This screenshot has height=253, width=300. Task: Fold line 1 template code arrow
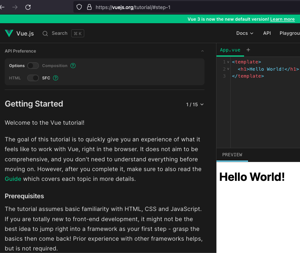[228, 62]
